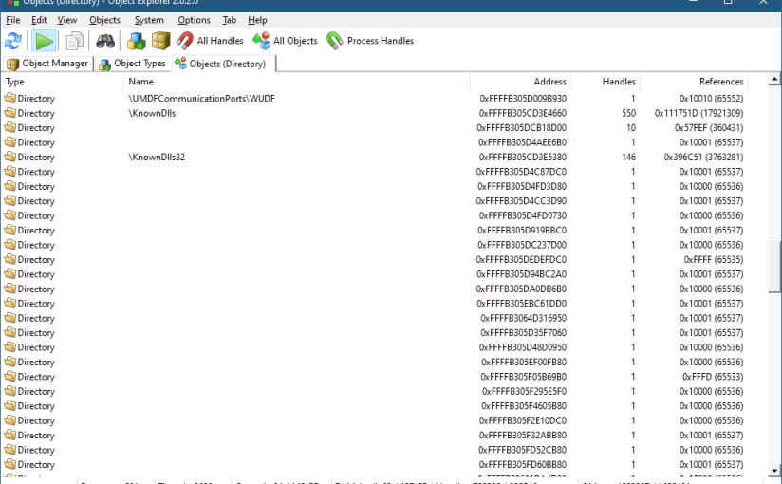Viewport: 782px width, 484px height.
Task: Click address 0xFFFFB305CD3E5380
Action: pos(523,158)
